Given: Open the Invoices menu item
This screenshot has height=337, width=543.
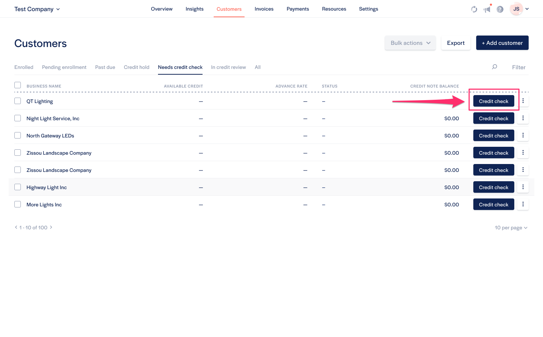Looking at the screenshot, I should point(264,9).
